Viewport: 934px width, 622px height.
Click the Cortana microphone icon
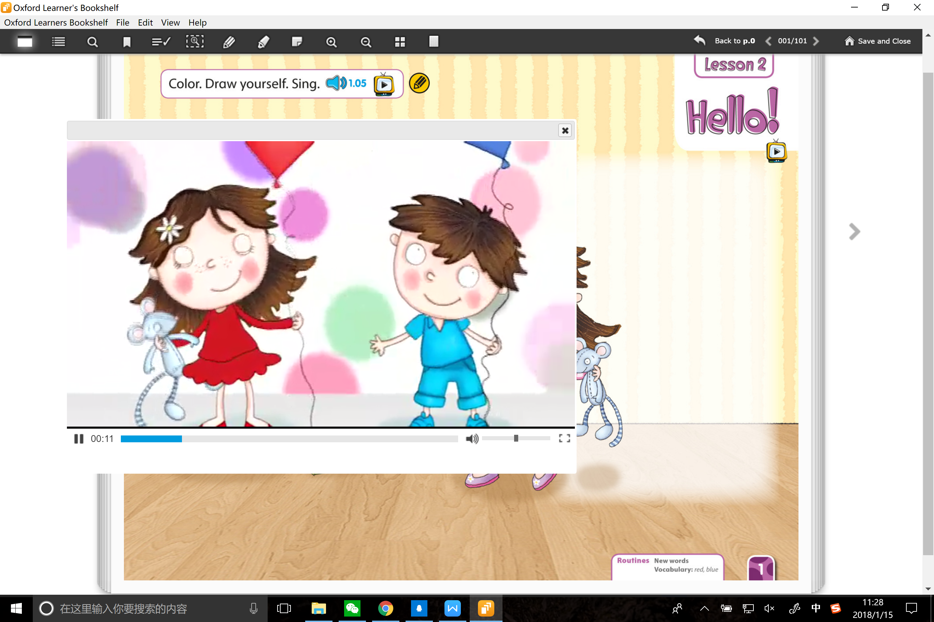[x=253, y=608]
